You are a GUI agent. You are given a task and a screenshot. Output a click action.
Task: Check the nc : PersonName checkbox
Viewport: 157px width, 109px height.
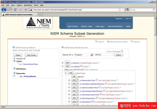(x=15, y=76)
